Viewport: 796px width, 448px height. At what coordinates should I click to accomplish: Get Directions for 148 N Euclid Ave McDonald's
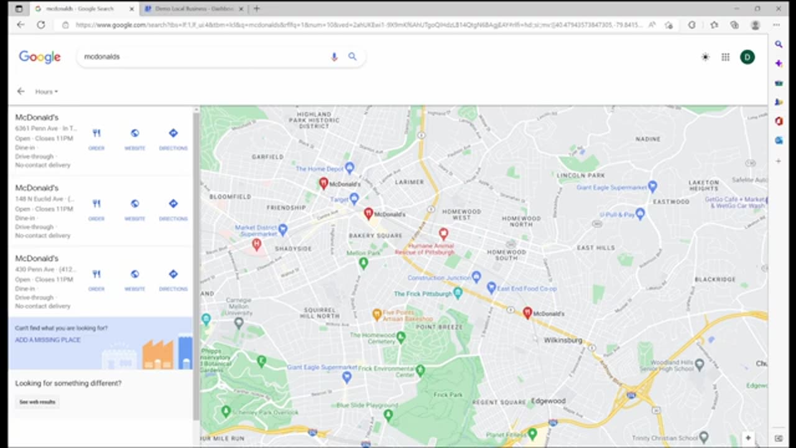click(x=173, y=203)
